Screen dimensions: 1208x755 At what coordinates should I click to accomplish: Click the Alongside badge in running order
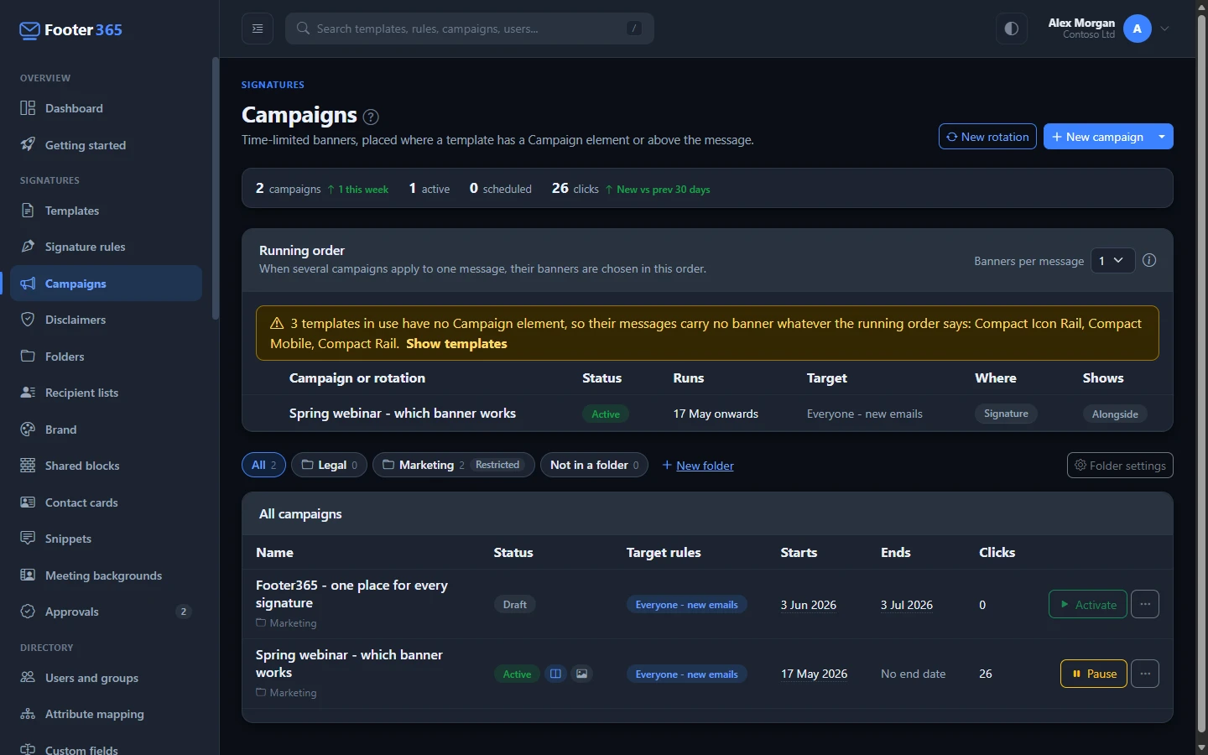point(1115,414)
